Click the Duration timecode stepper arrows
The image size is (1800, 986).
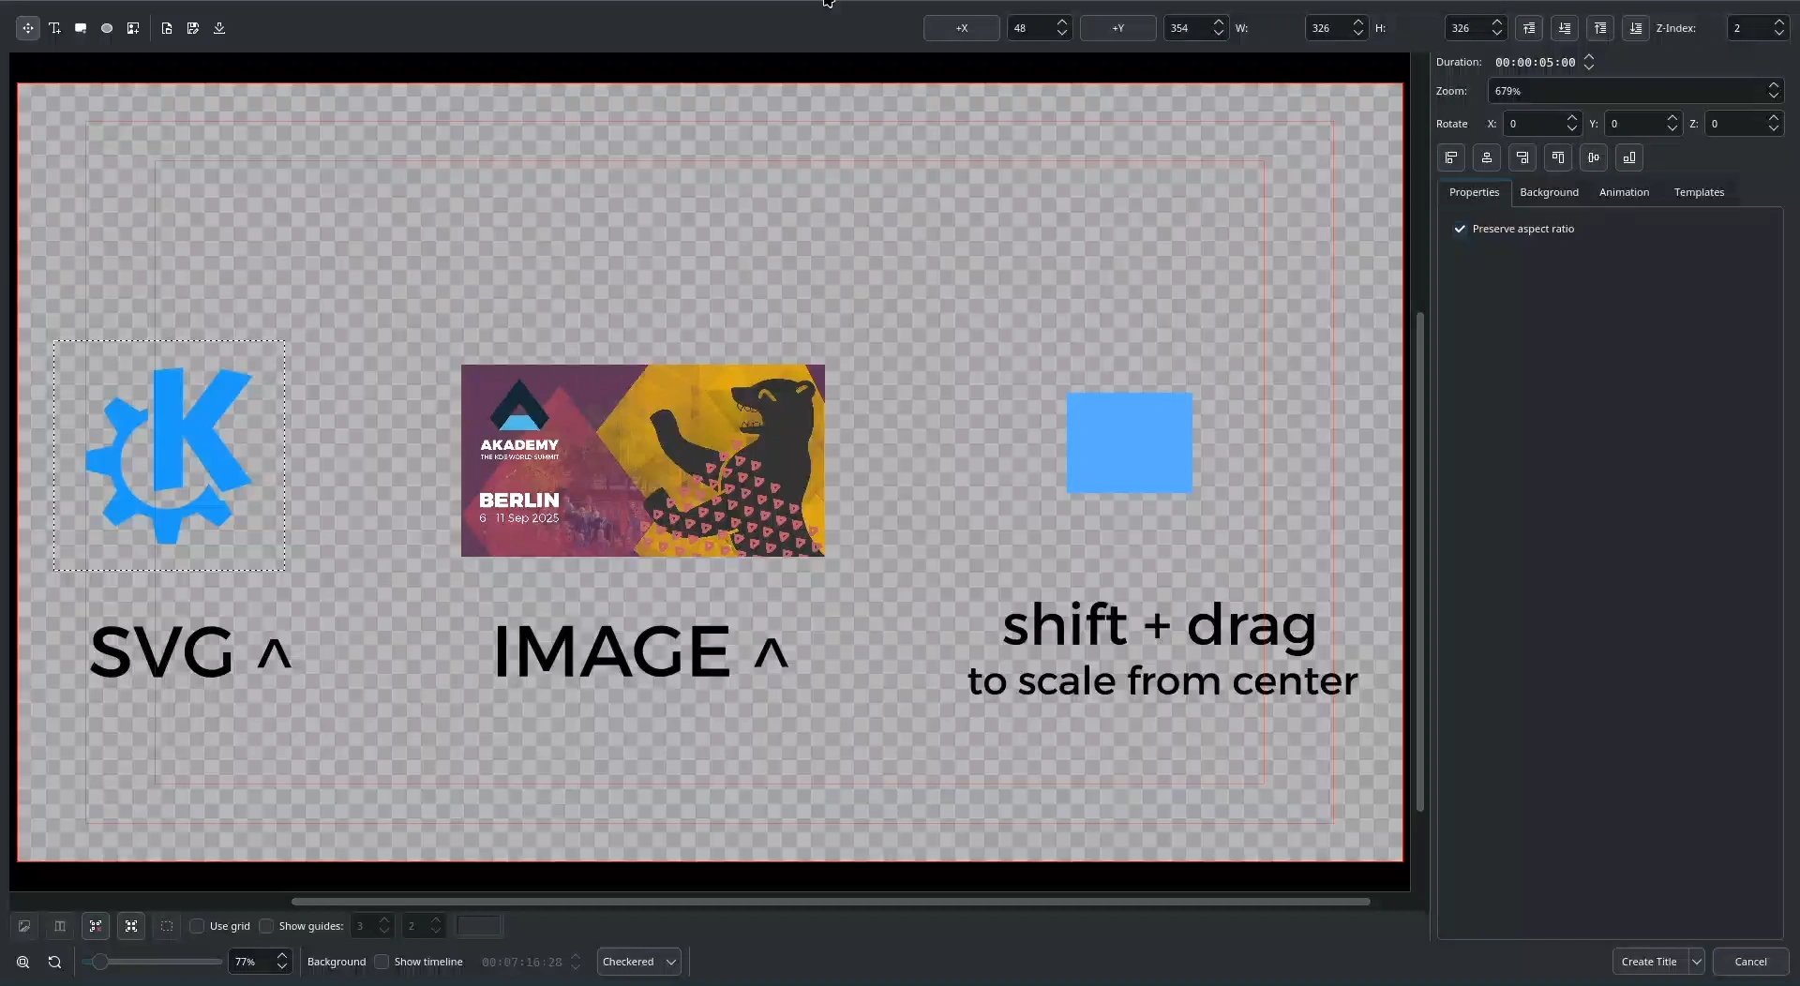click(1589, 62)
